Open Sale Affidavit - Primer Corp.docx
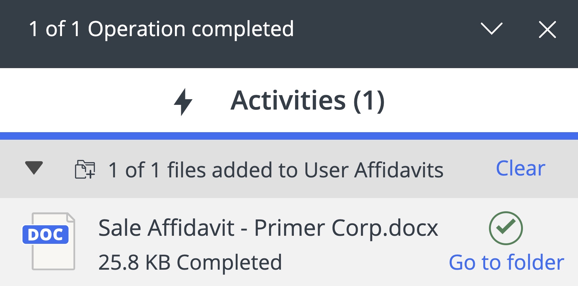The height and width of the screenshot is (286, 578). click(268, 228)
